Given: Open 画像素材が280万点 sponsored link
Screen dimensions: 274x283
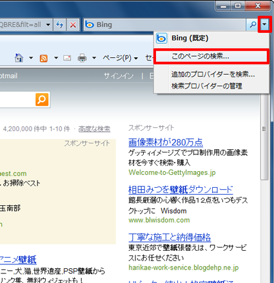Looking at the screenshot, I should pyautogui.click(x=166, y=142).
